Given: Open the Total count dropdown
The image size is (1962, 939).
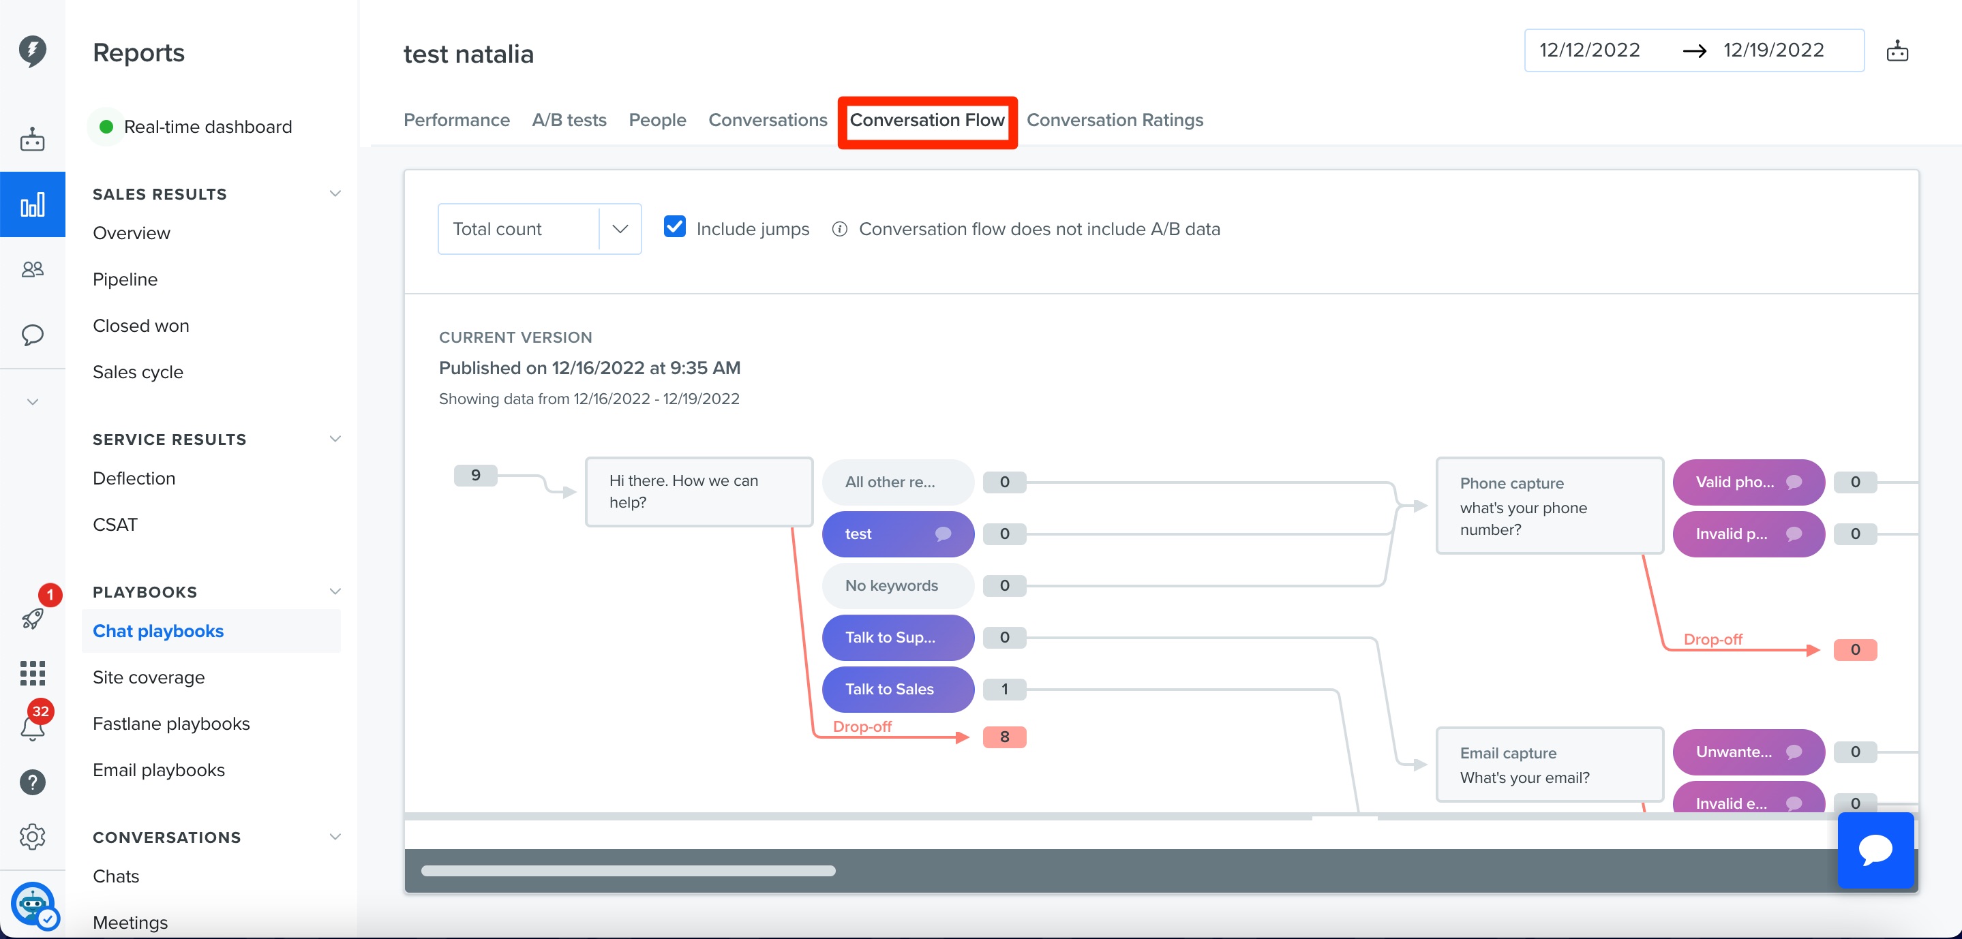Looking at the screenshot, I should pyautogui.click(x=620, y=228).
